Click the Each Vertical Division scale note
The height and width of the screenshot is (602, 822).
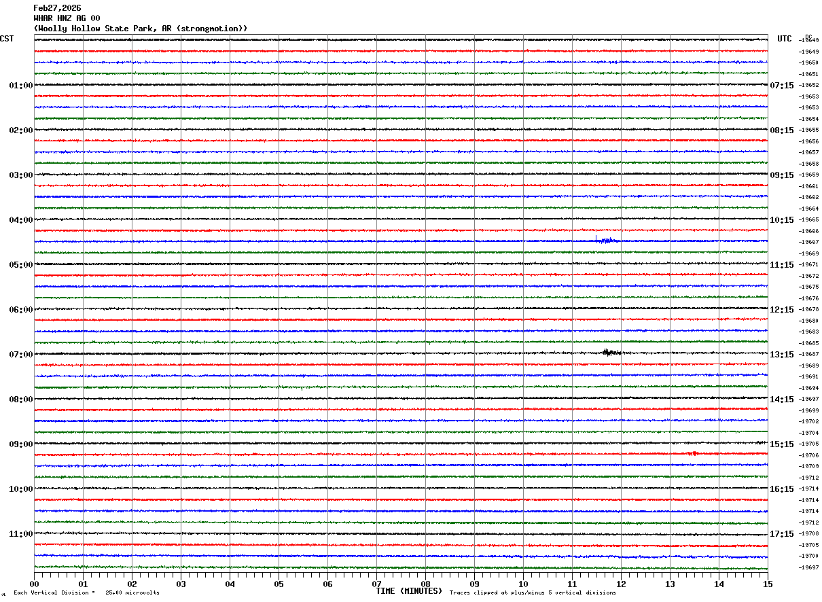pos(86,592)
